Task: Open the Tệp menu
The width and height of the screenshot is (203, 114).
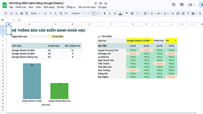Action: point(11,7)
